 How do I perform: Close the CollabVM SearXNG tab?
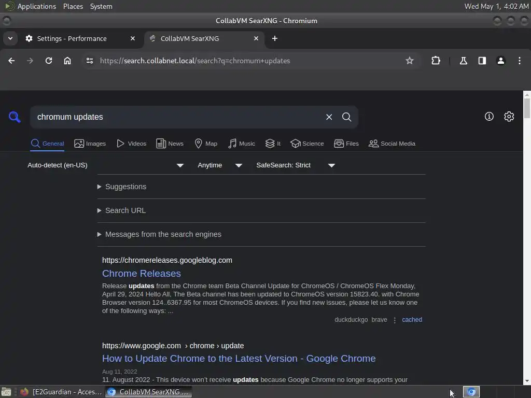(256, 38)
